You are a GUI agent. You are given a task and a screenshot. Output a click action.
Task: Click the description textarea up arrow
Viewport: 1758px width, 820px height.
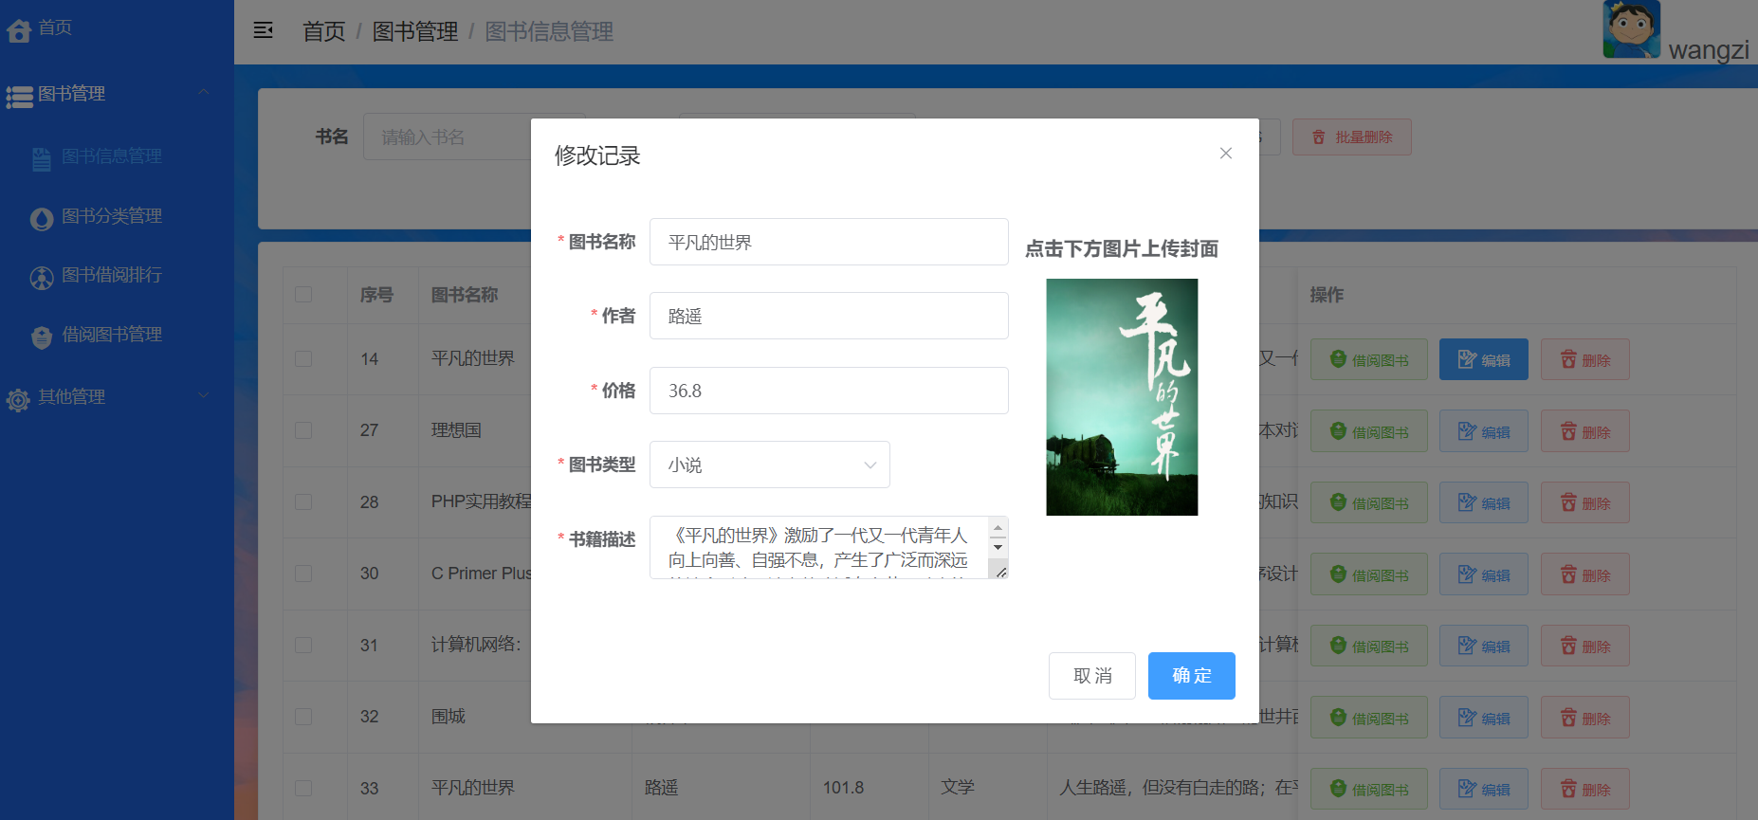pos(998,528)
